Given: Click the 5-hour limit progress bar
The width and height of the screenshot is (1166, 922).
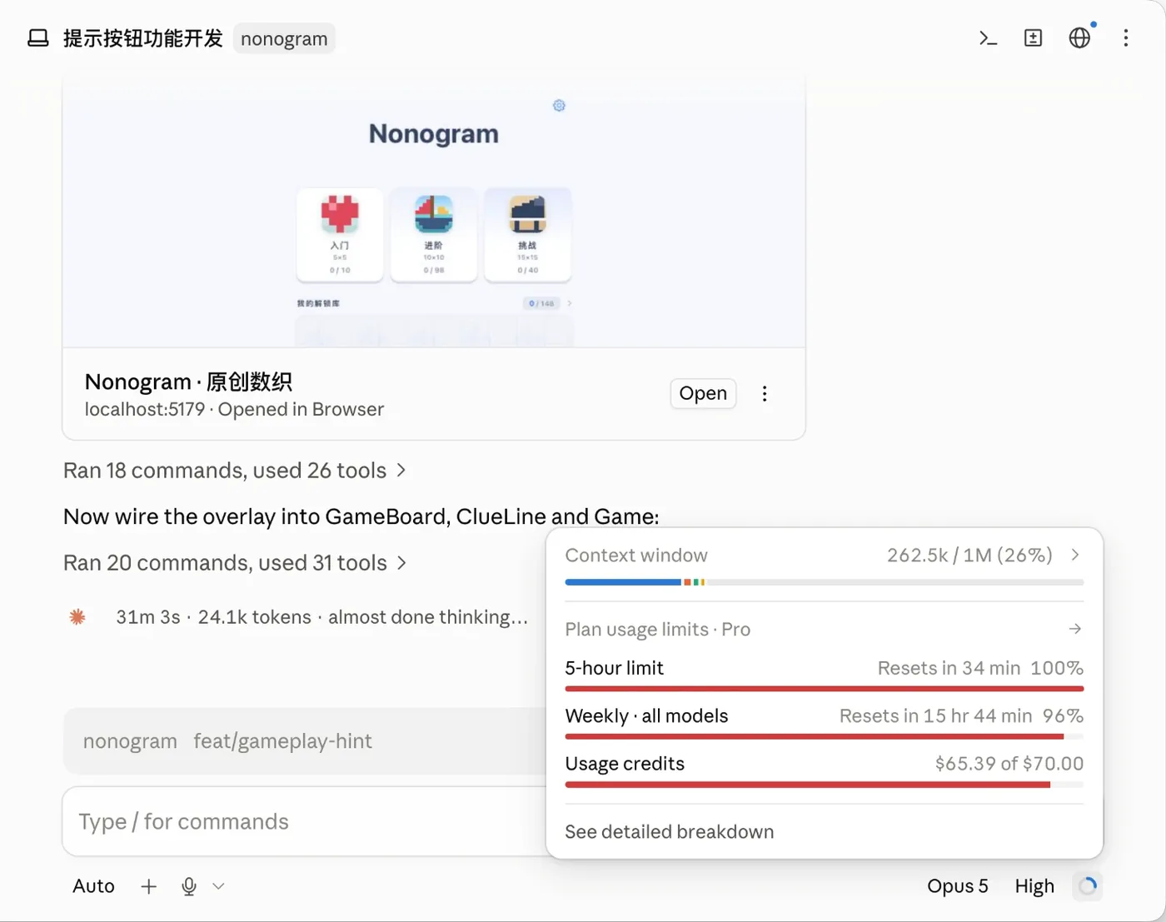Looking at the screenshot, I should (x=825, y=689).
